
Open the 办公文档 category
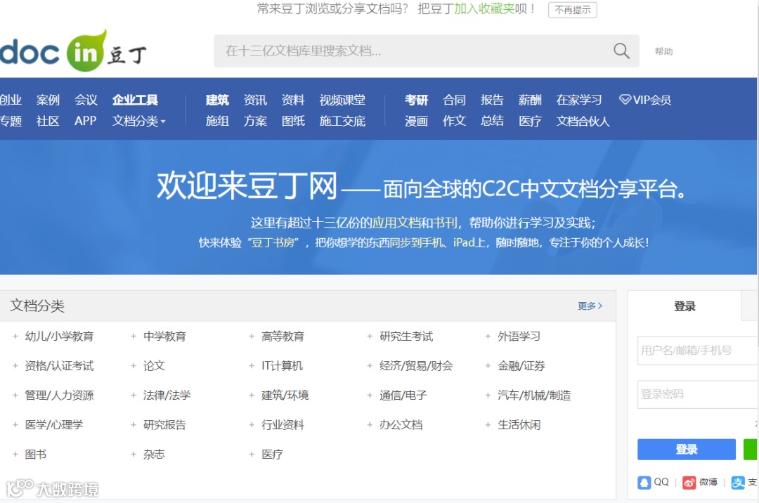point(401,425)
